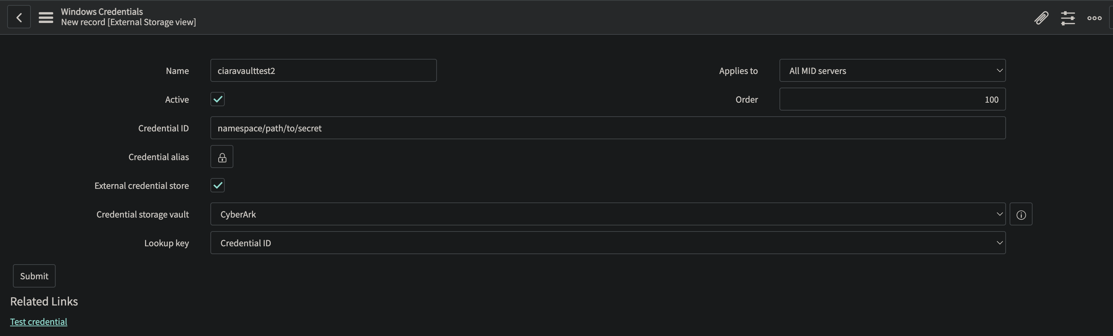1113x336 pixels.
Task: Toggle the External credential store checkbox
Action: (218, 186)
